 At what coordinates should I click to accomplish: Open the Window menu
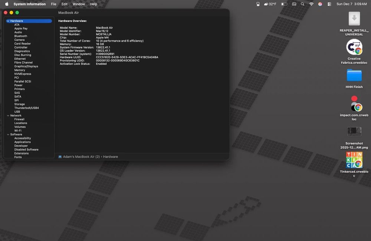(x=79, y=4)
